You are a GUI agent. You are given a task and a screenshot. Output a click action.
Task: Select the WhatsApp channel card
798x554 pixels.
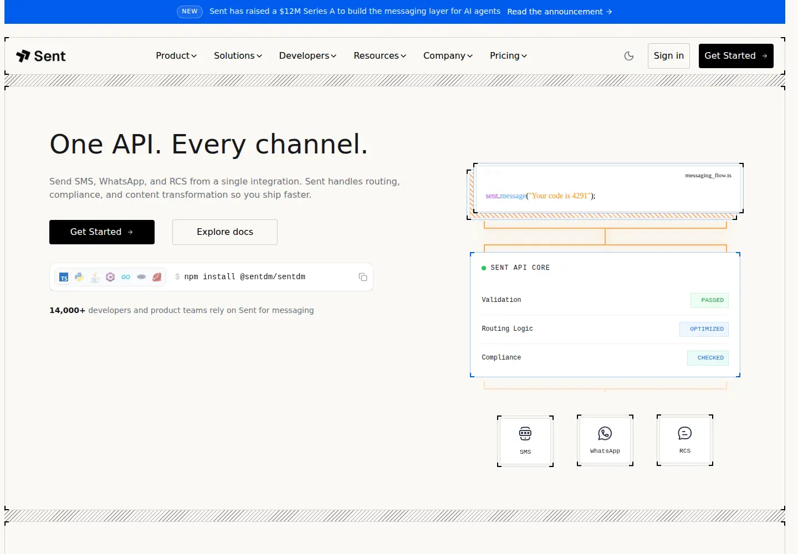605,440
